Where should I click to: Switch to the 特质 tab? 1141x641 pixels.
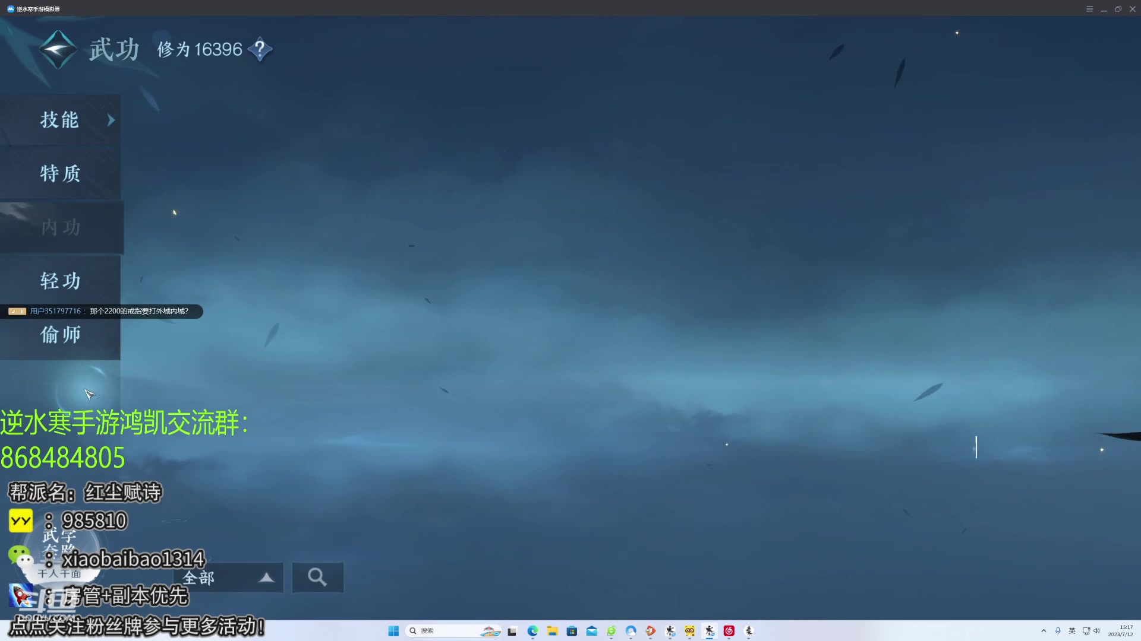[x=59, y=173]
